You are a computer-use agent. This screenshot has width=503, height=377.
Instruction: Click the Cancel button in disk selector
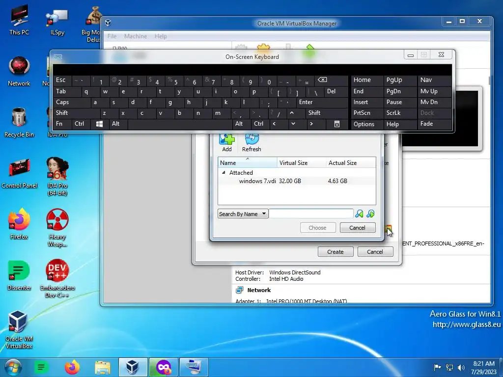tap(358, 228)
